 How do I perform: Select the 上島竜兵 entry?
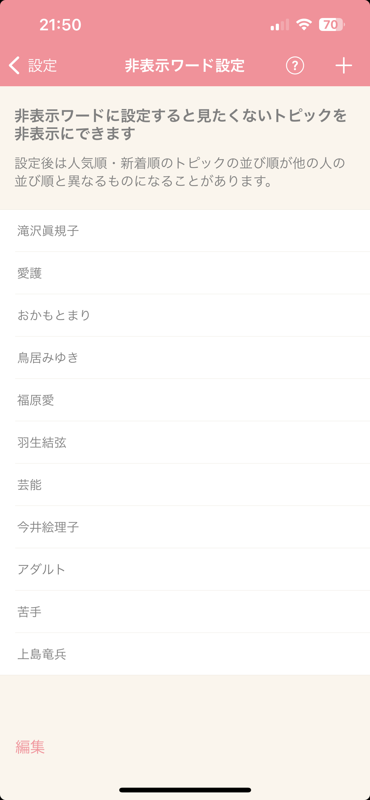tap(185, 654)
